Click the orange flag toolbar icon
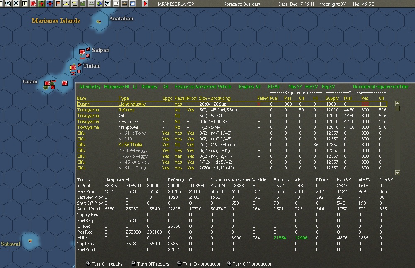The width and height of the screenshot is (415, 268). click(x=58, y=4)
